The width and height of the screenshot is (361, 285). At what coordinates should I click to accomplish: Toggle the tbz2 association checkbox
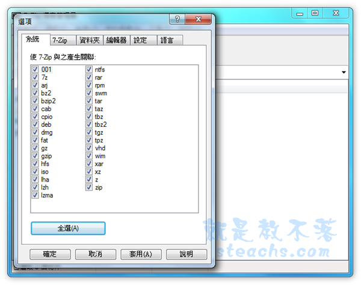point(89,124)
